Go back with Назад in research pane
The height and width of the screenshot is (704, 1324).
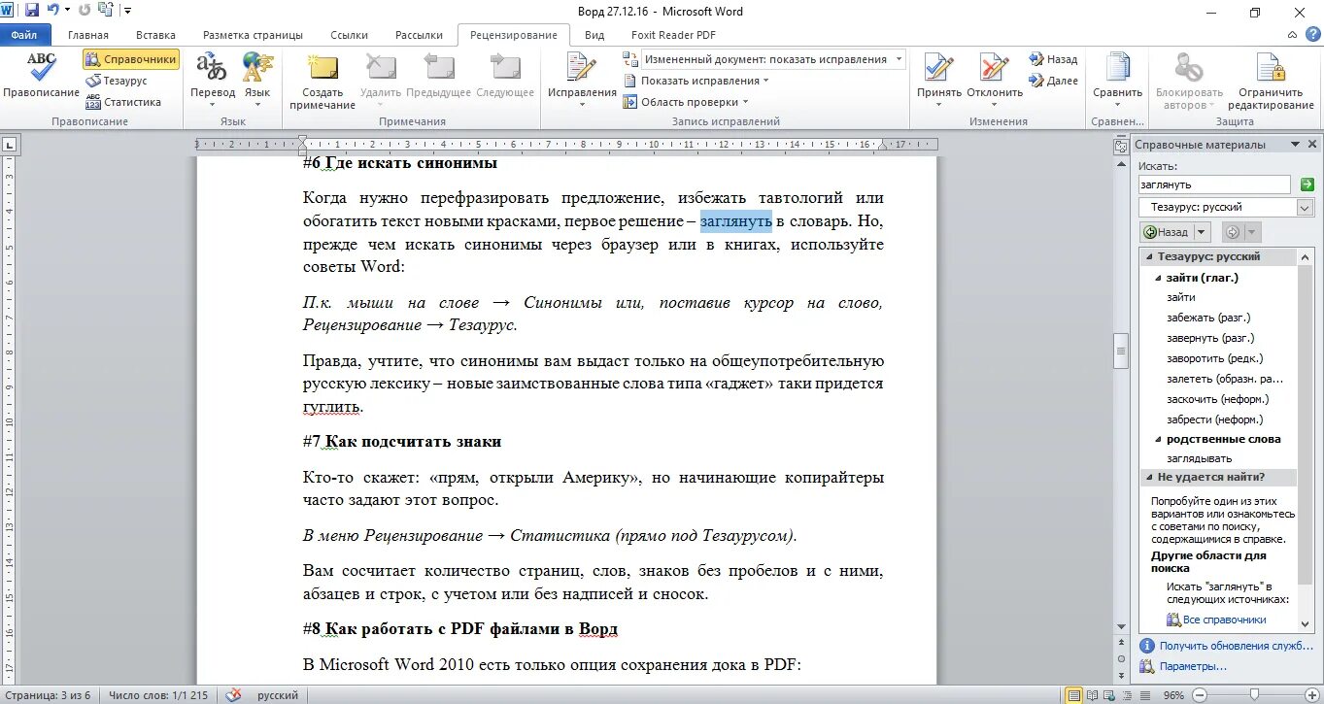coord(1167,232)
